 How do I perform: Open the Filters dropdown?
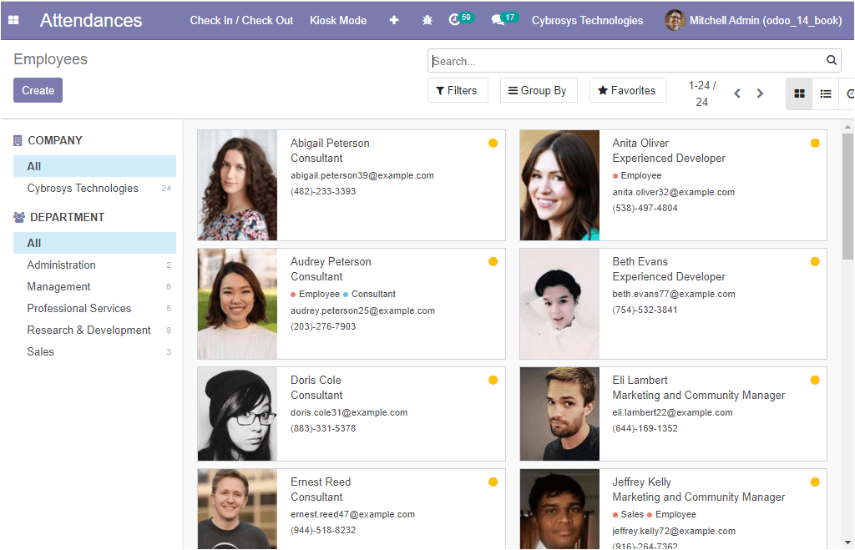point(458,90)
